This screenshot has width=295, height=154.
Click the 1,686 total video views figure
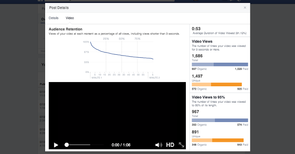pos(197,56)
